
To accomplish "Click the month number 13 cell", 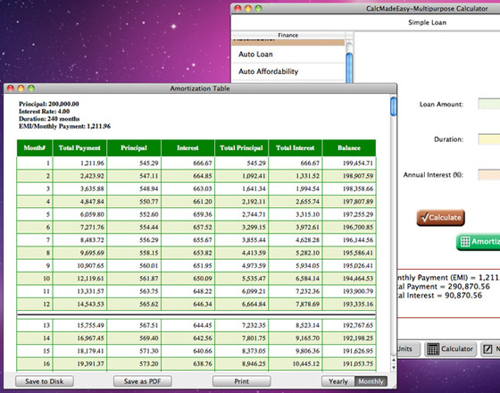I will 35,325.
